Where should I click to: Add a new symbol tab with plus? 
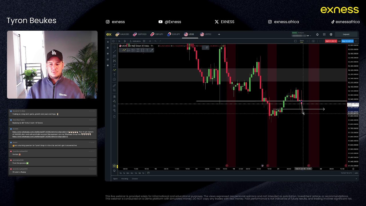[x=219, y=34]
